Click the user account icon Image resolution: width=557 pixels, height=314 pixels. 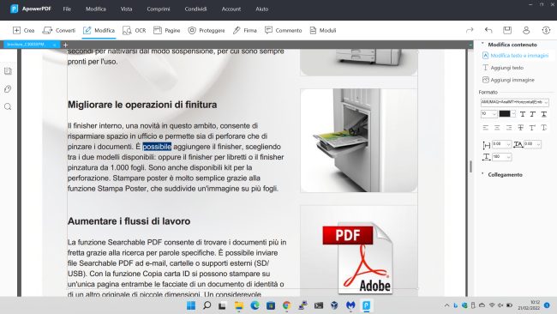point(526,30)
